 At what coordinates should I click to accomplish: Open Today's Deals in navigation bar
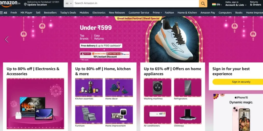click(68, 13)
